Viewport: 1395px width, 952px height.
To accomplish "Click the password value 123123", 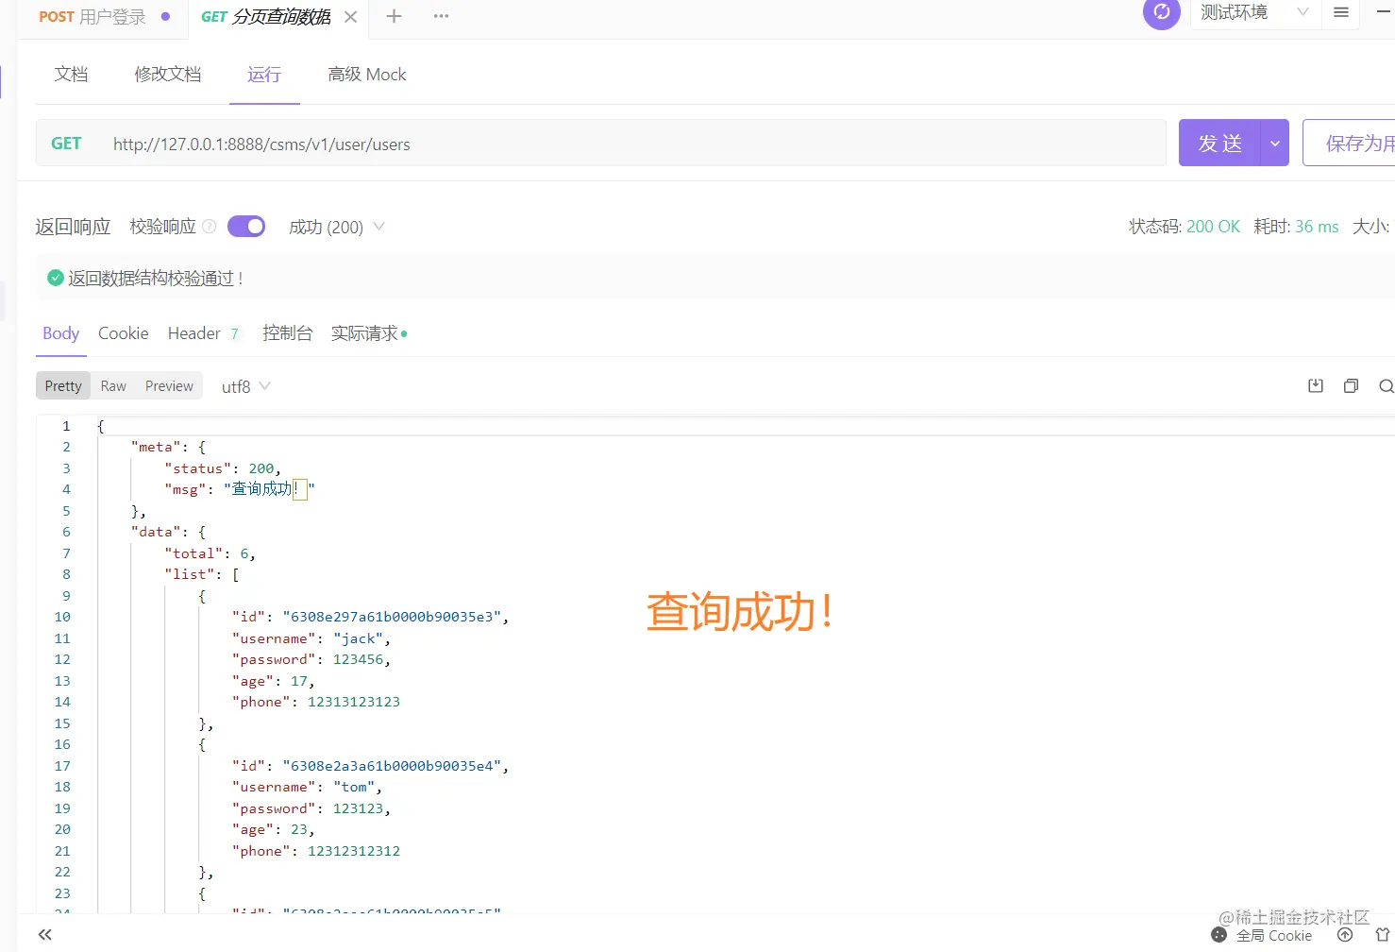I will click(x=358, y=808).
